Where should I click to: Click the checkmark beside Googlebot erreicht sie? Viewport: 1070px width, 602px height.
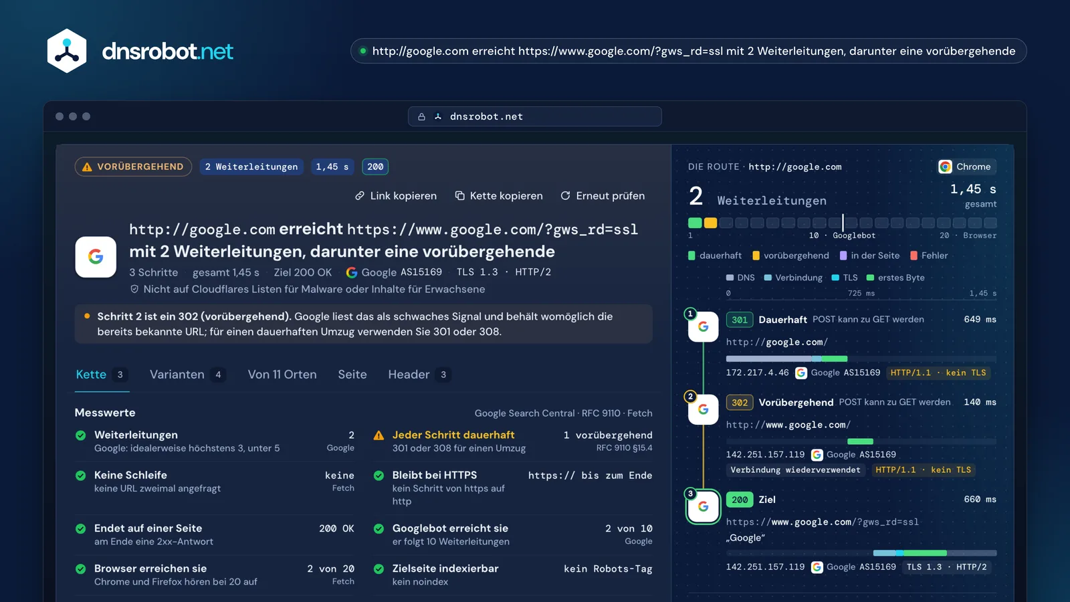(x=379, y=528)
